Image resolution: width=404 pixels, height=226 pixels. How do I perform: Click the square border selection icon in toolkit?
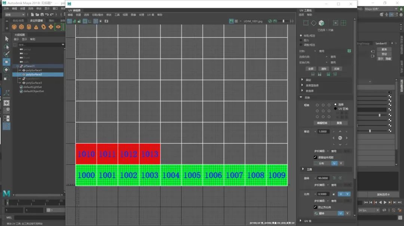[x=306, y=23]
